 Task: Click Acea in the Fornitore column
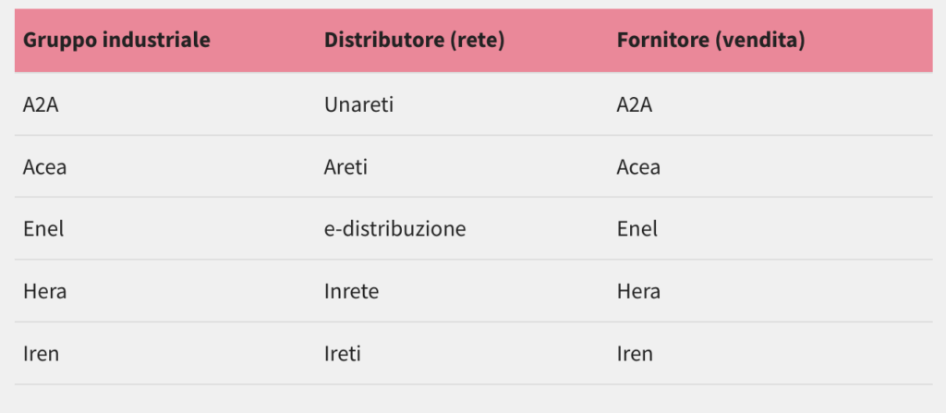[x=638, y=167]
